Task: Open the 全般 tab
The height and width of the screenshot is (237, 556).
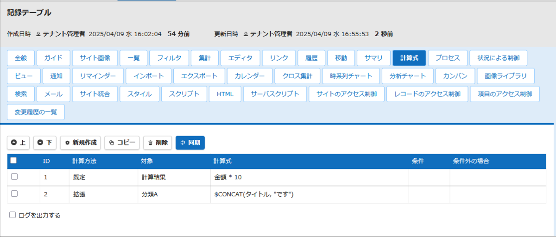Action: click(x=21, y=58)
